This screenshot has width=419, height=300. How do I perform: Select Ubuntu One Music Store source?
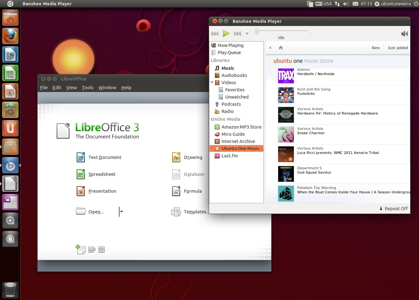237,149
